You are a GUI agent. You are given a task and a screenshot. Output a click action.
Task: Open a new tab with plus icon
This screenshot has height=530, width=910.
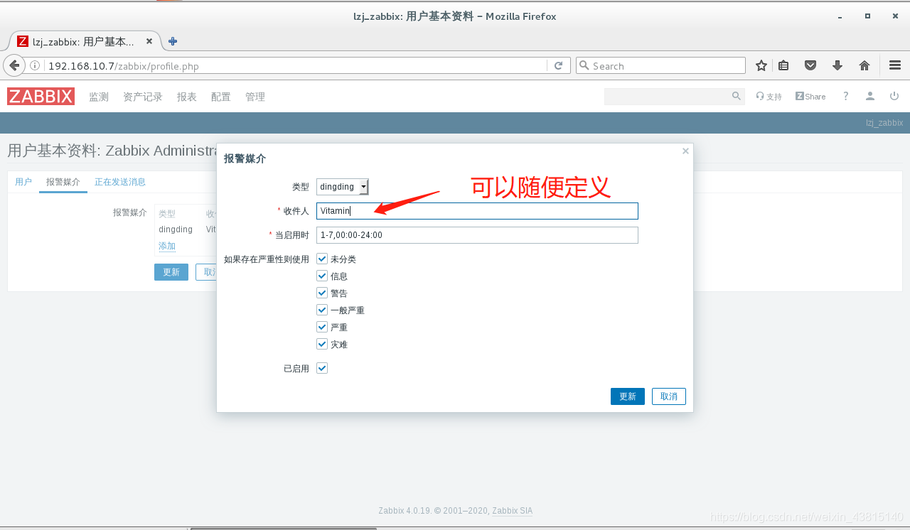(173, 41)
